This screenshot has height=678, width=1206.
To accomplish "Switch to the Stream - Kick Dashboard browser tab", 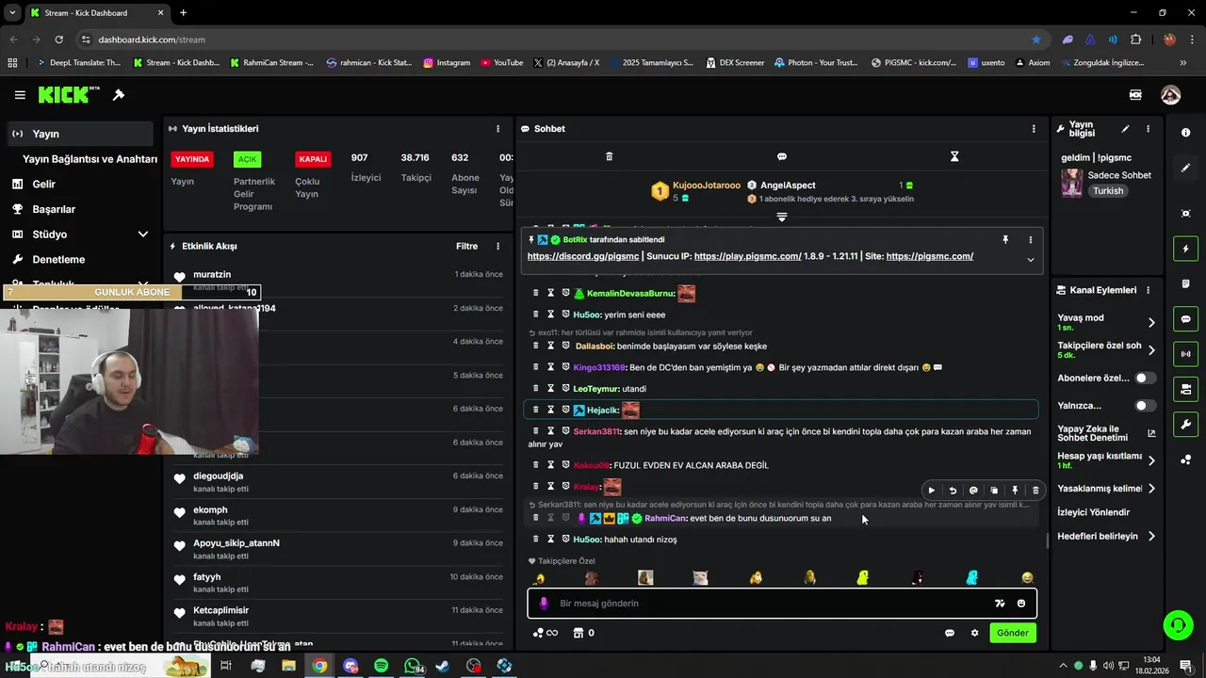I will click(96, 13).
